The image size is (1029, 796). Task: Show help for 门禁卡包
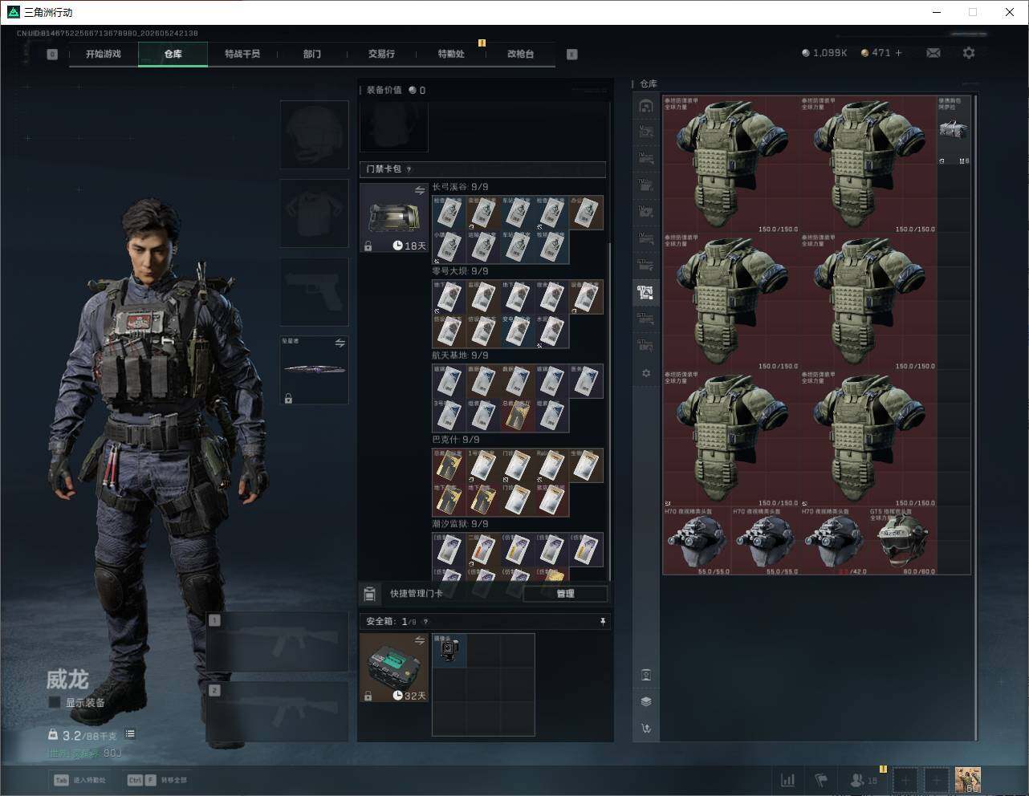(409, 169)
